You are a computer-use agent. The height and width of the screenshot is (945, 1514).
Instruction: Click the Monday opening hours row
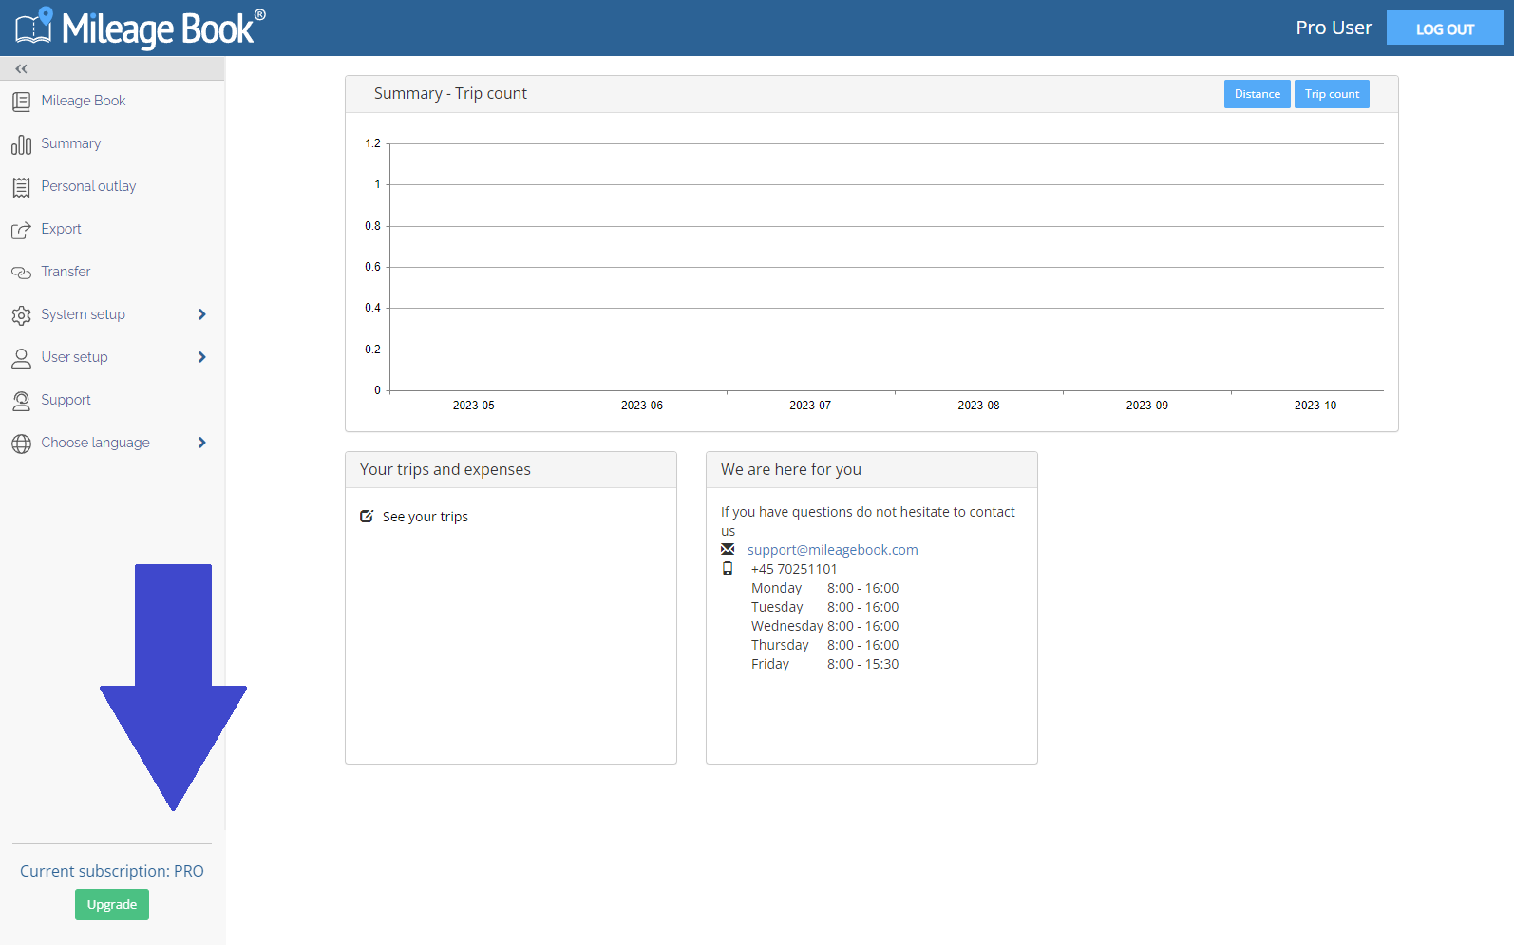pos(824,588)
